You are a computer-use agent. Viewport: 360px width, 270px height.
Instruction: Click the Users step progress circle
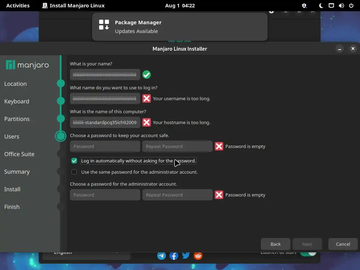pyautogui.click(x=60, y=136)
